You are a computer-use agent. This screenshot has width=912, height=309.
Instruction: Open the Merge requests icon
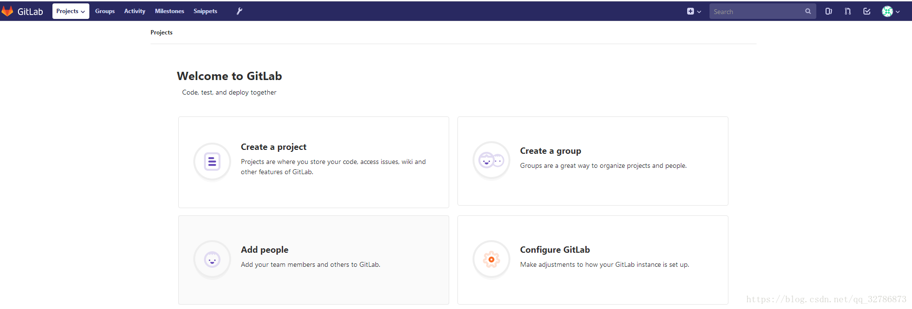point(848,11)
